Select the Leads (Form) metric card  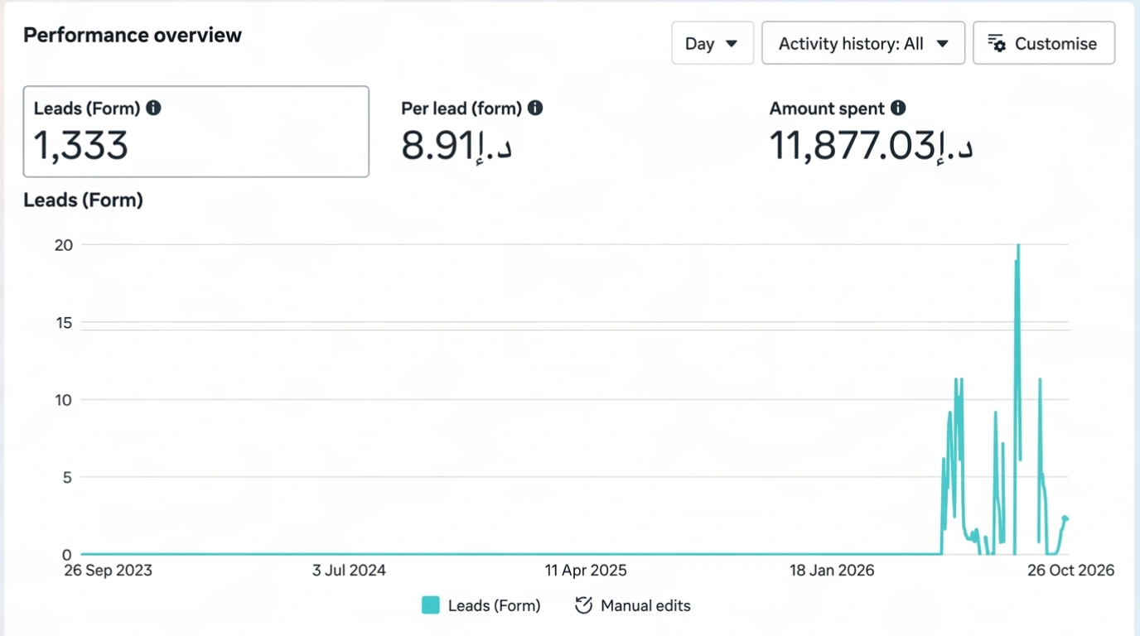tap(196, 132)
